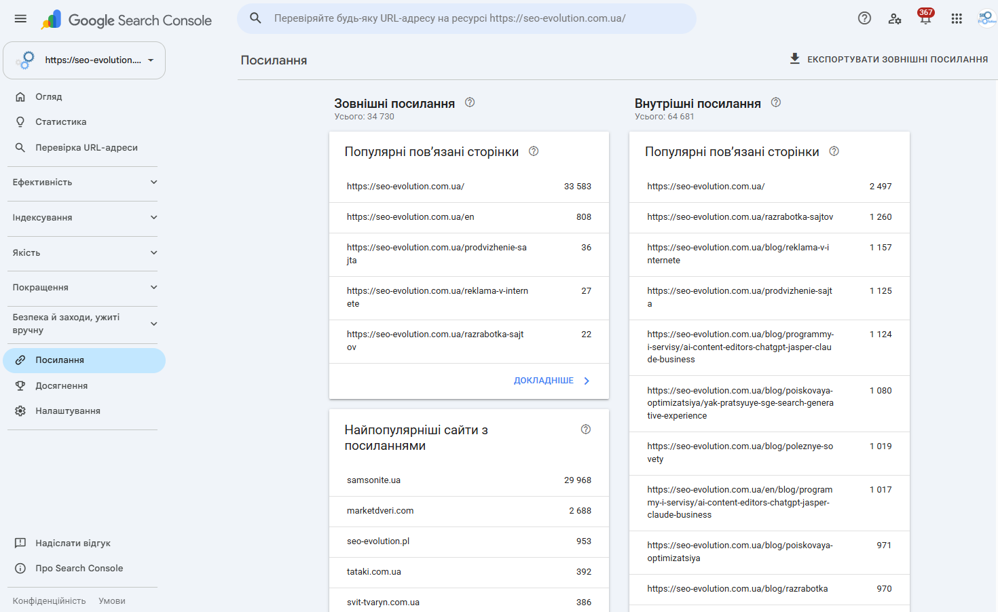998x612 pixels.
Task: Expand Безпека й заходи, ужиті вручну
Action: [x=84, y=324]
